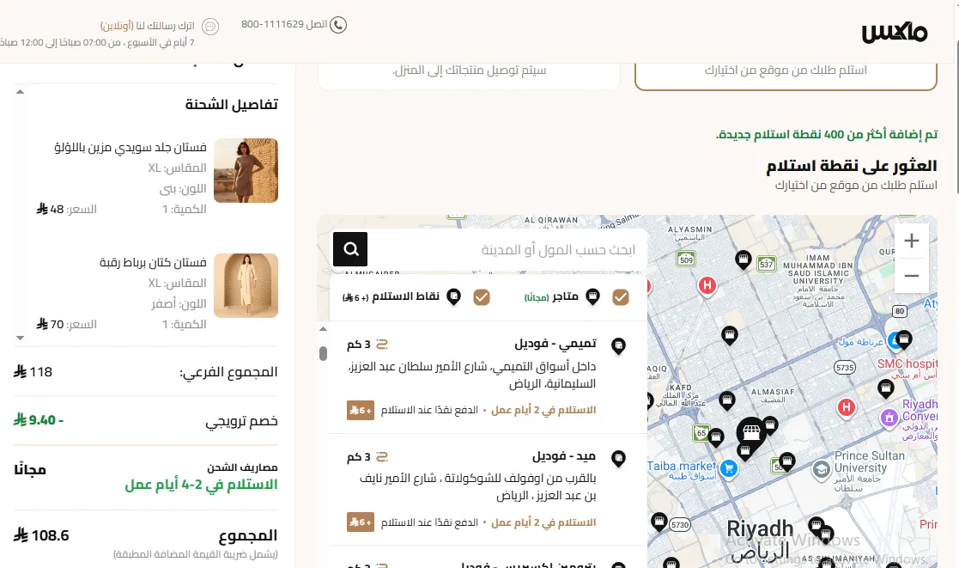Click the pickup list scrollbar thumb
Screen dimensions: 959x568
(x=324, y=353)
